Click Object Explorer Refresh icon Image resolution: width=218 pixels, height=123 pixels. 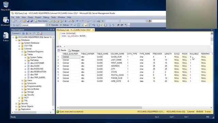(x=37, y=33)
